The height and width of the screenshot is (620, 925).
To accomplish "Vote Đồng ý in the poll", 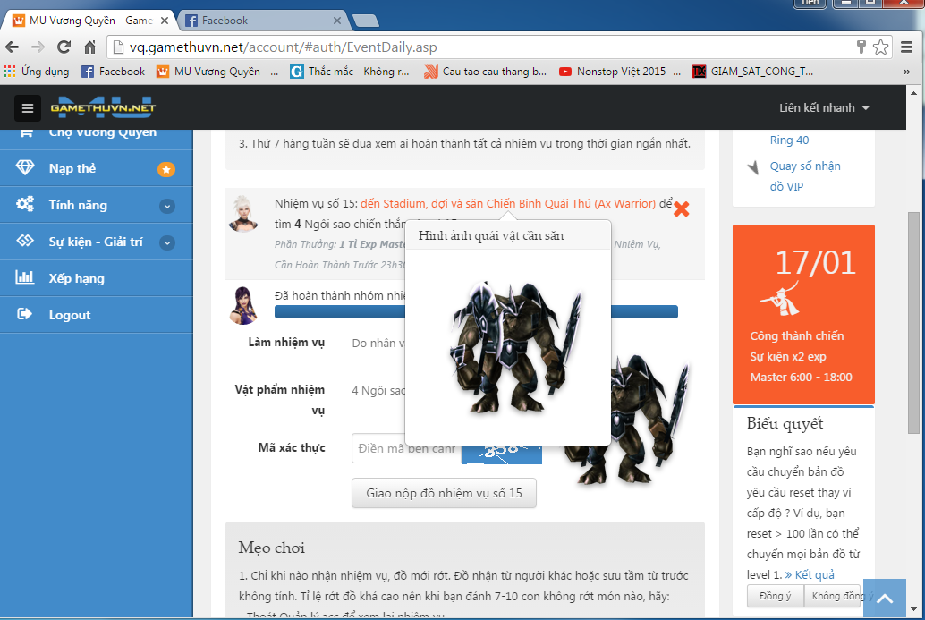I will (775, 596).
